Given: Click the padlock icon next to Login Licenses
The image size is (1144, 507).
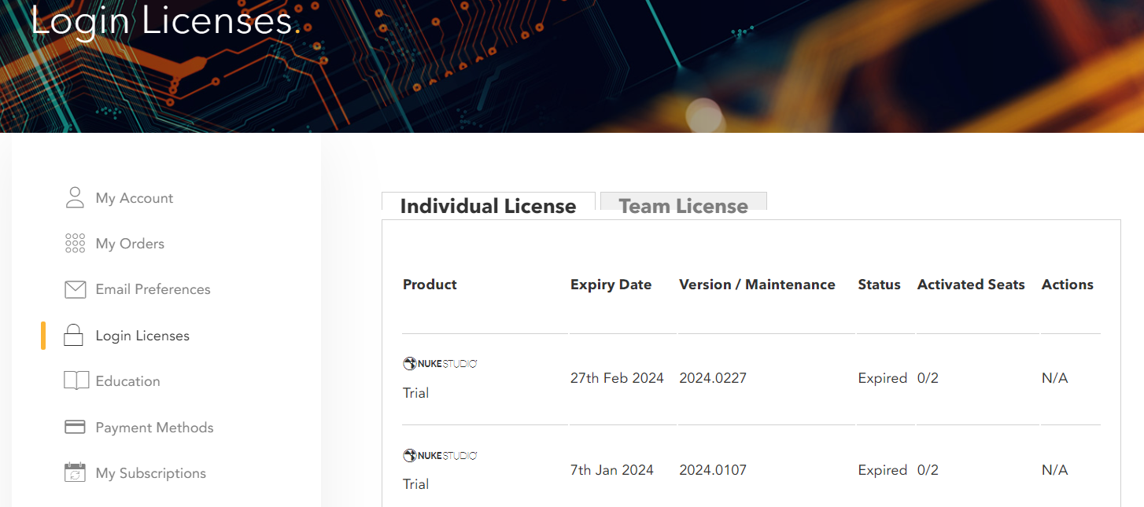Looking at the screenshot, I should pyautogui.click(x=75, y=335).
